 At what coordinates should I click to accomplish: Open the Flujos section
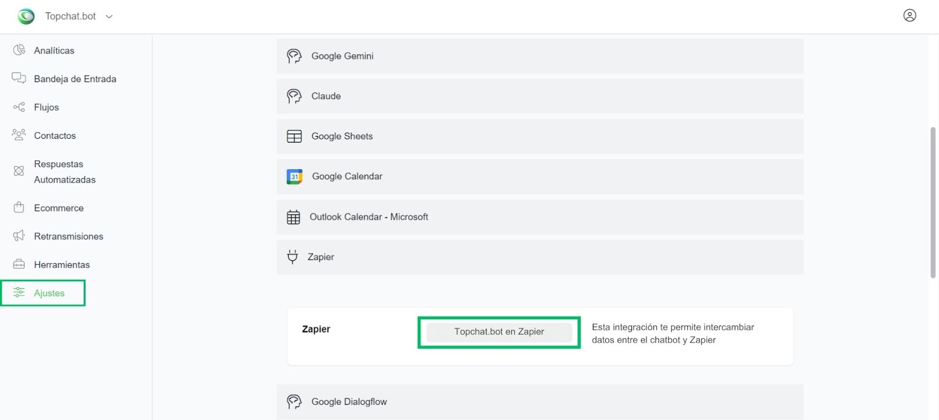46,107
